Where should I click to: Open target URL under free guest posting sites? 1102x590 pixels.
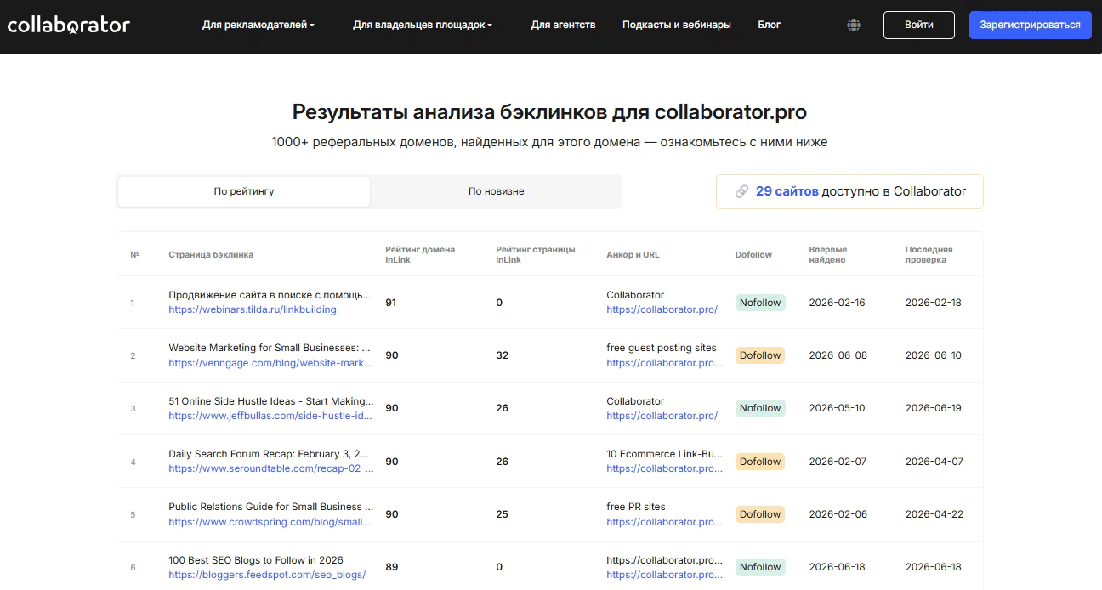click(664, 363)
